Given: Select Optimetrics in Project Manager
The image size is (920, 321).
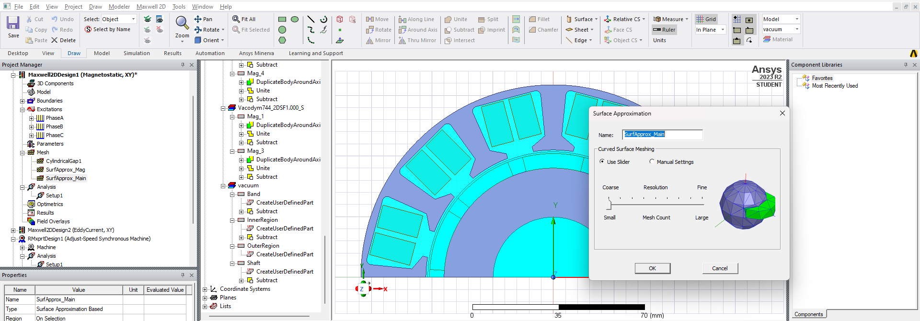Looking at the screenshot, I should (x=50, y=204).
